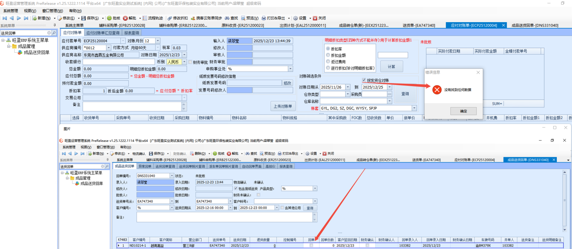Click 物流确认 in the 图片 window toolbar

139,154
